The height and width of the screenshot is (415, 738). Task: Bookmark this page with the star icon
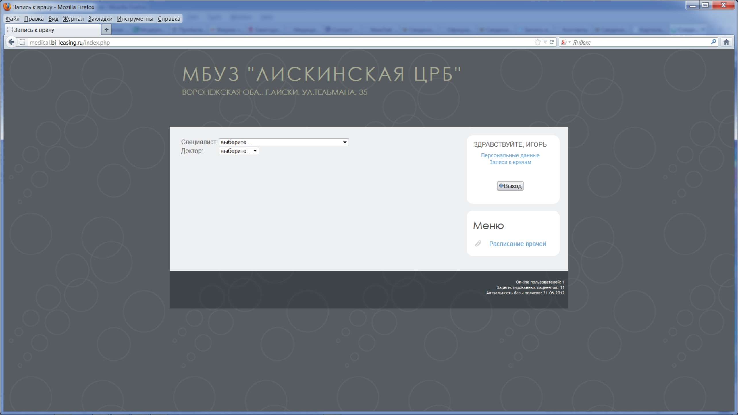tap(537, 42)
